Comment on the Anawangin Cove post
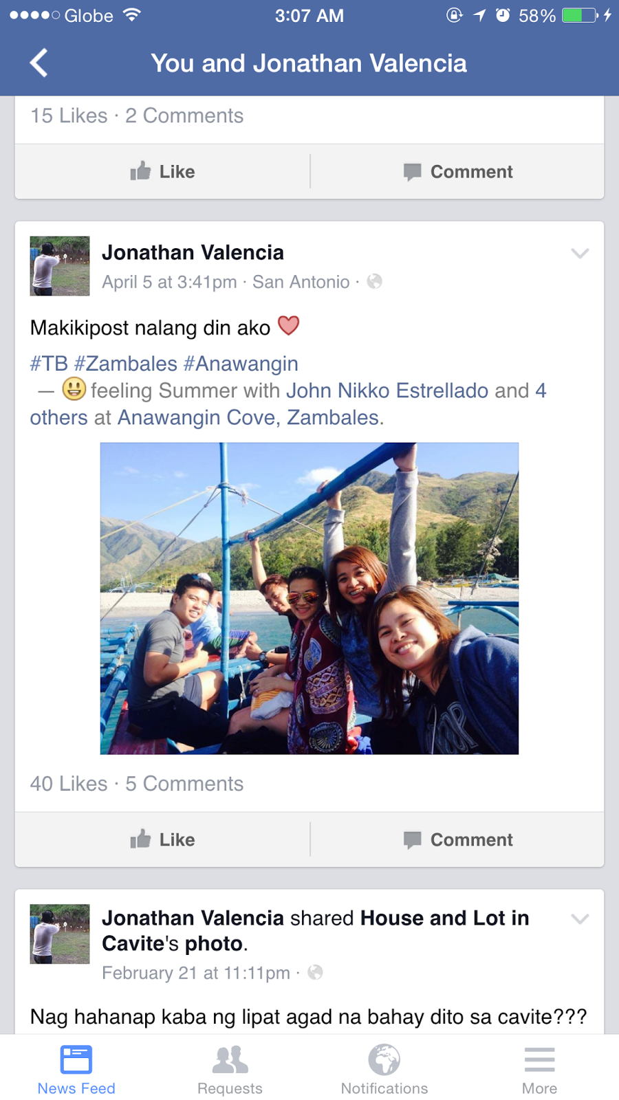 tap(457, 839)
